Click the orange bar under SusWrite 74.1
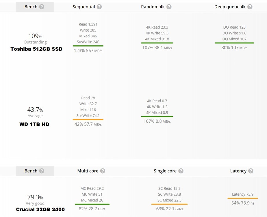 pos(88,119)
